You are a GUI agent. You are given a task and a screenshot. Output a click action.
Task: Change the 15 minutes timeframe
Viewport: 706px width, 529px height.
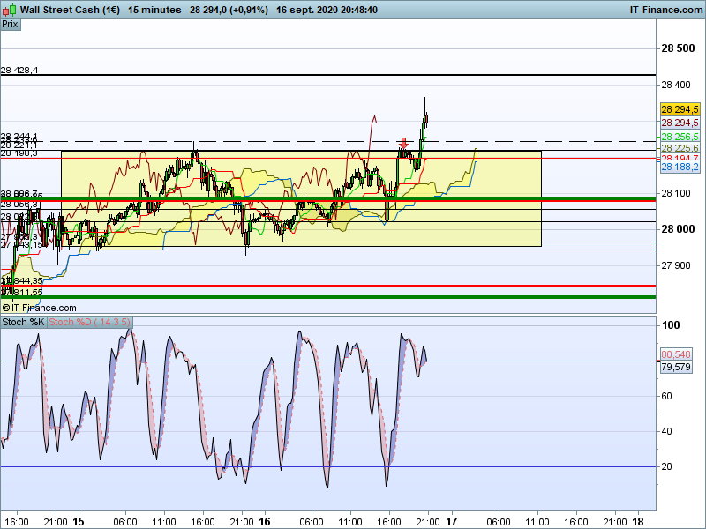[x=154, y=10]
